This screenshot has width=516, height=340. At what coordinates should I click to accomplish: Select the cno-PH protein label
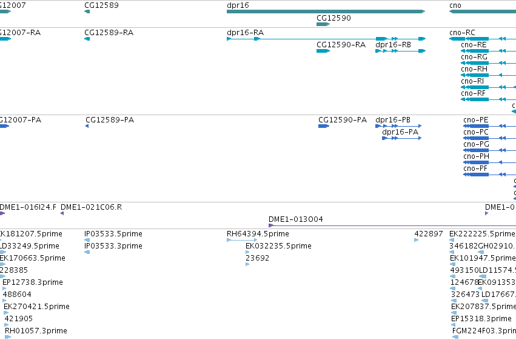476,156
